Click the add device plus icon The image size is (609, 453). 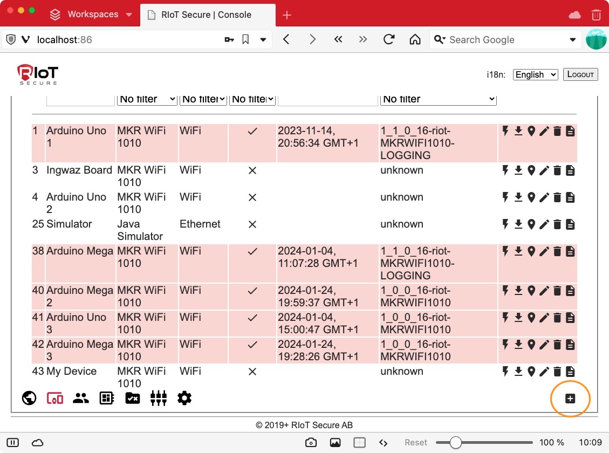click(x=570, y=399)
